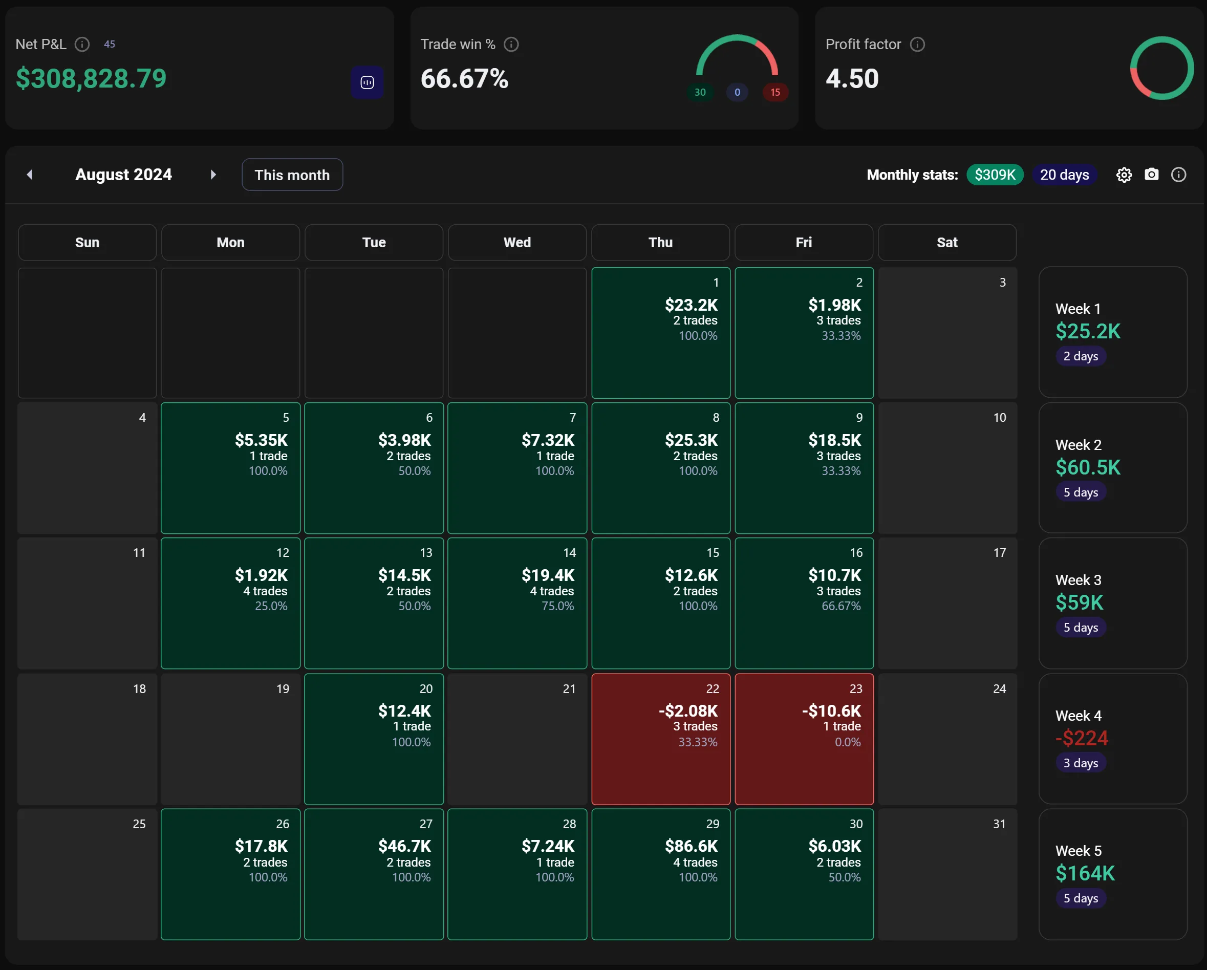Click the Profit factor info icon

(x=917, y=44)
